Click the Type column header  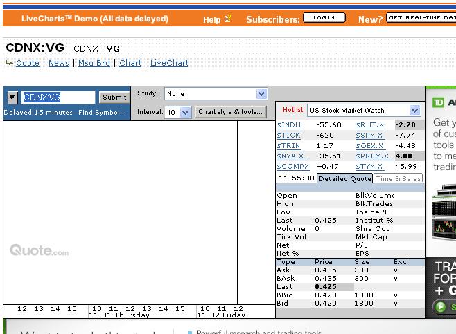[286, 262]
